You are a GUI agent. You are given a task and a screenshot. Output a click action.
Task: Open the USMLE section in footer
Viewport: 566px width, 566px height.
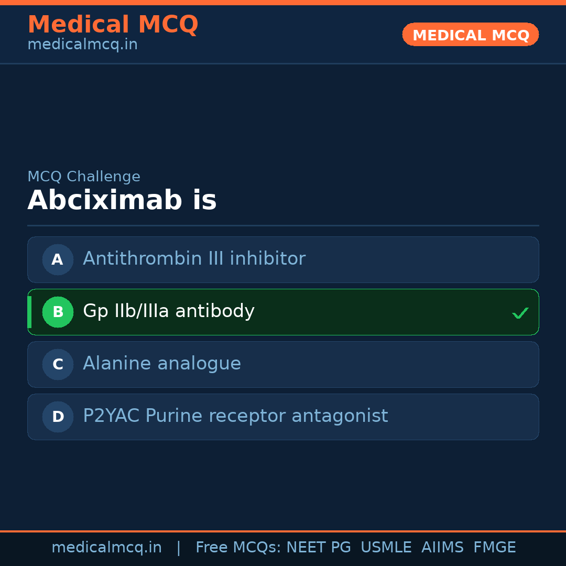point(386,547)
